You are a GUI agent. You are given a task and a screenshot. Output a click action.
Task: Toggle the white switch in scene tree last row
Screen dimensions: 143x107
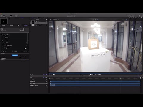tap(25, 48)
